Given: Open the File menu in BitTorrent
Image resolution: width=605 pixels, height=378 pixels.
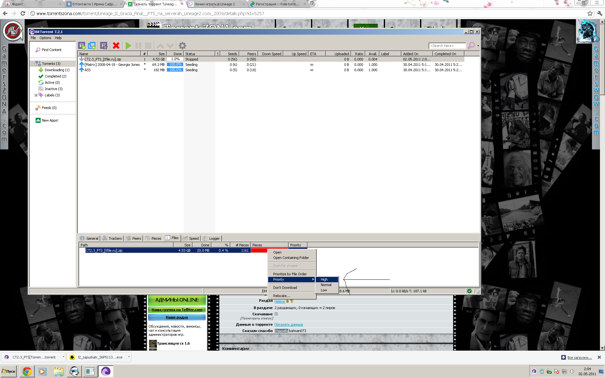Looking at the screenshot, I should point(33,38).
